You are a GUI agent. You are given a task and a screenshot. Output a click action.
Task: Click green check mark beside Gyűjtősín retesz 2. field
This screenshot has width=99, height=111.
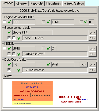point(19,54)
